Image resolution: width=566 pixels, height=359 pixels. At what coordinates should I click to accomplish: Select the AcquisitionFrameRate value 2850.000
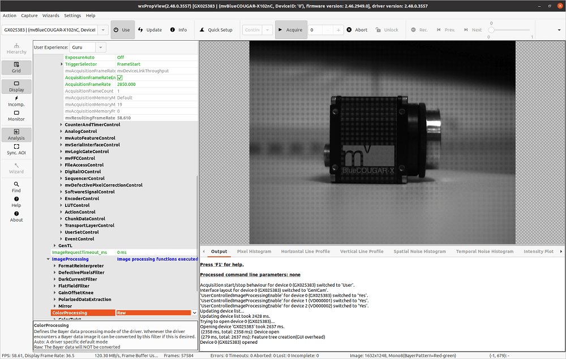click(x=157, y=84)
